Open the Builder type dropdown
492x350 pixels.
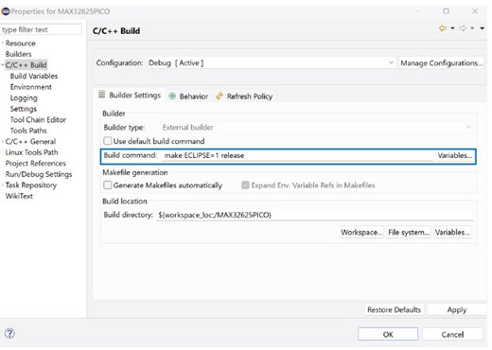(x=317, y=127)
